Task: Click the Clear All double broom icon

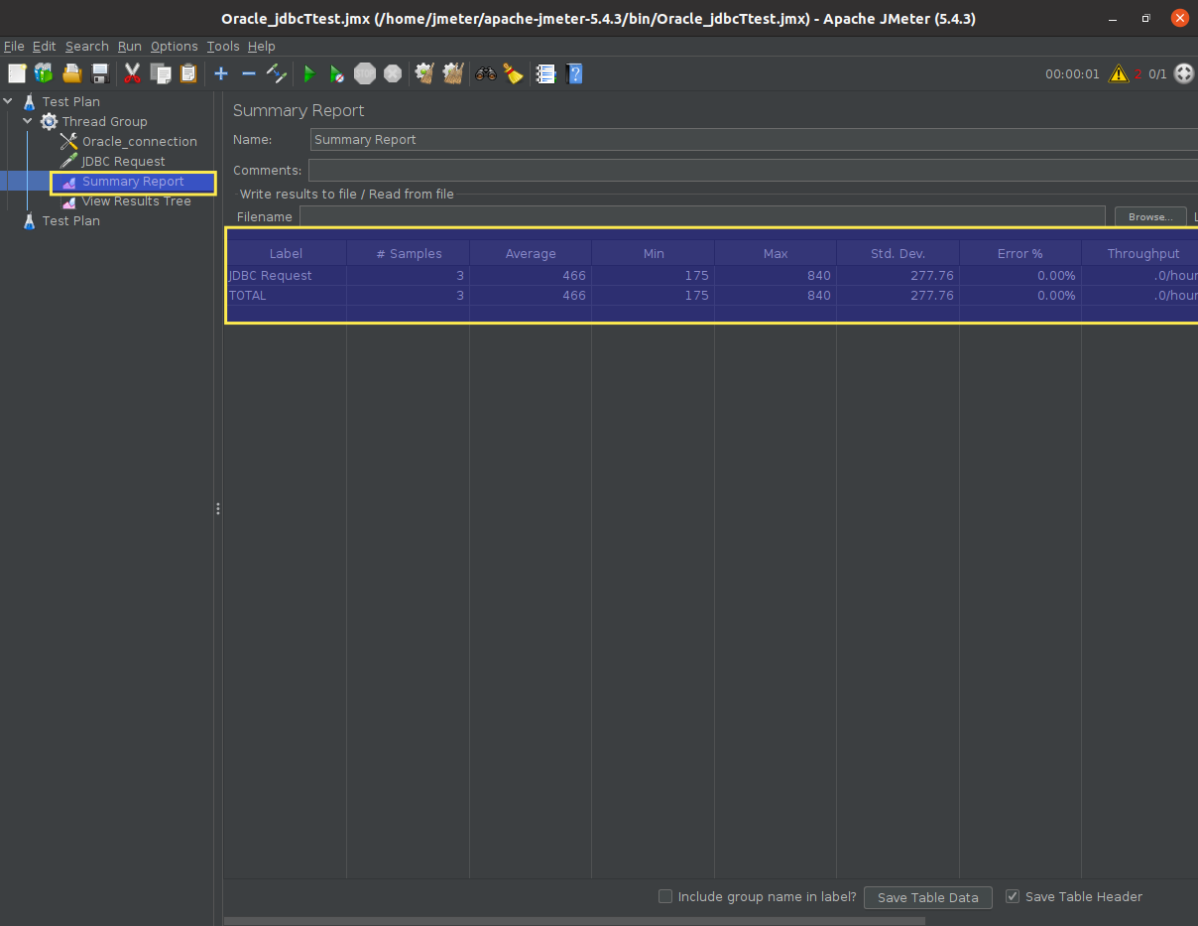Action: point(453,73)
